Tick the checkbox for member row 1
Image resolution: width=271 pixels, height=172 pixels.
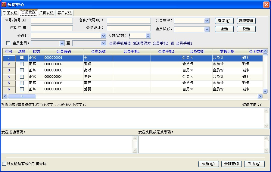click(x=22, y=58)
